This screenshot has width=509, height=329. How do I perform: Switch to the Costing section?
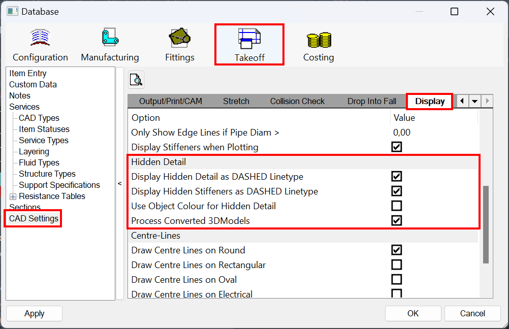319,43
